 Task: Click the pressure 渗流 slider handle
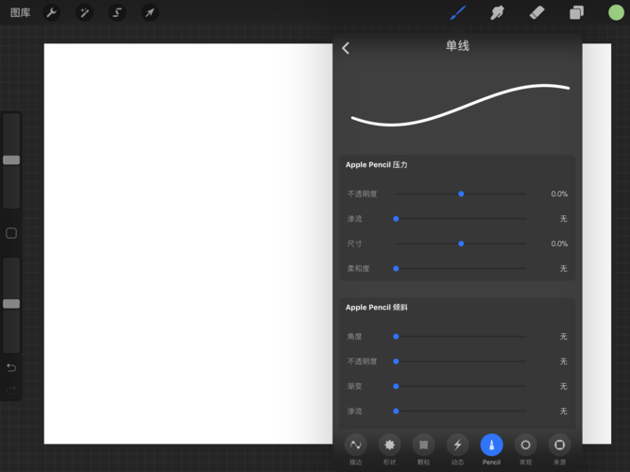396,219
